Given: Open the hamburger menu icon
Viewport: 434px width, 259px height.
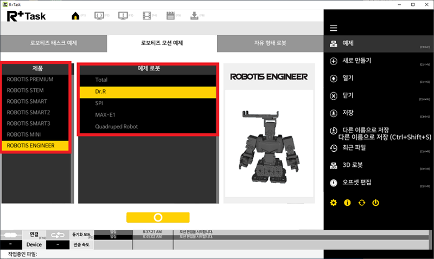Looking at the screenshot, I should [334, 28].
